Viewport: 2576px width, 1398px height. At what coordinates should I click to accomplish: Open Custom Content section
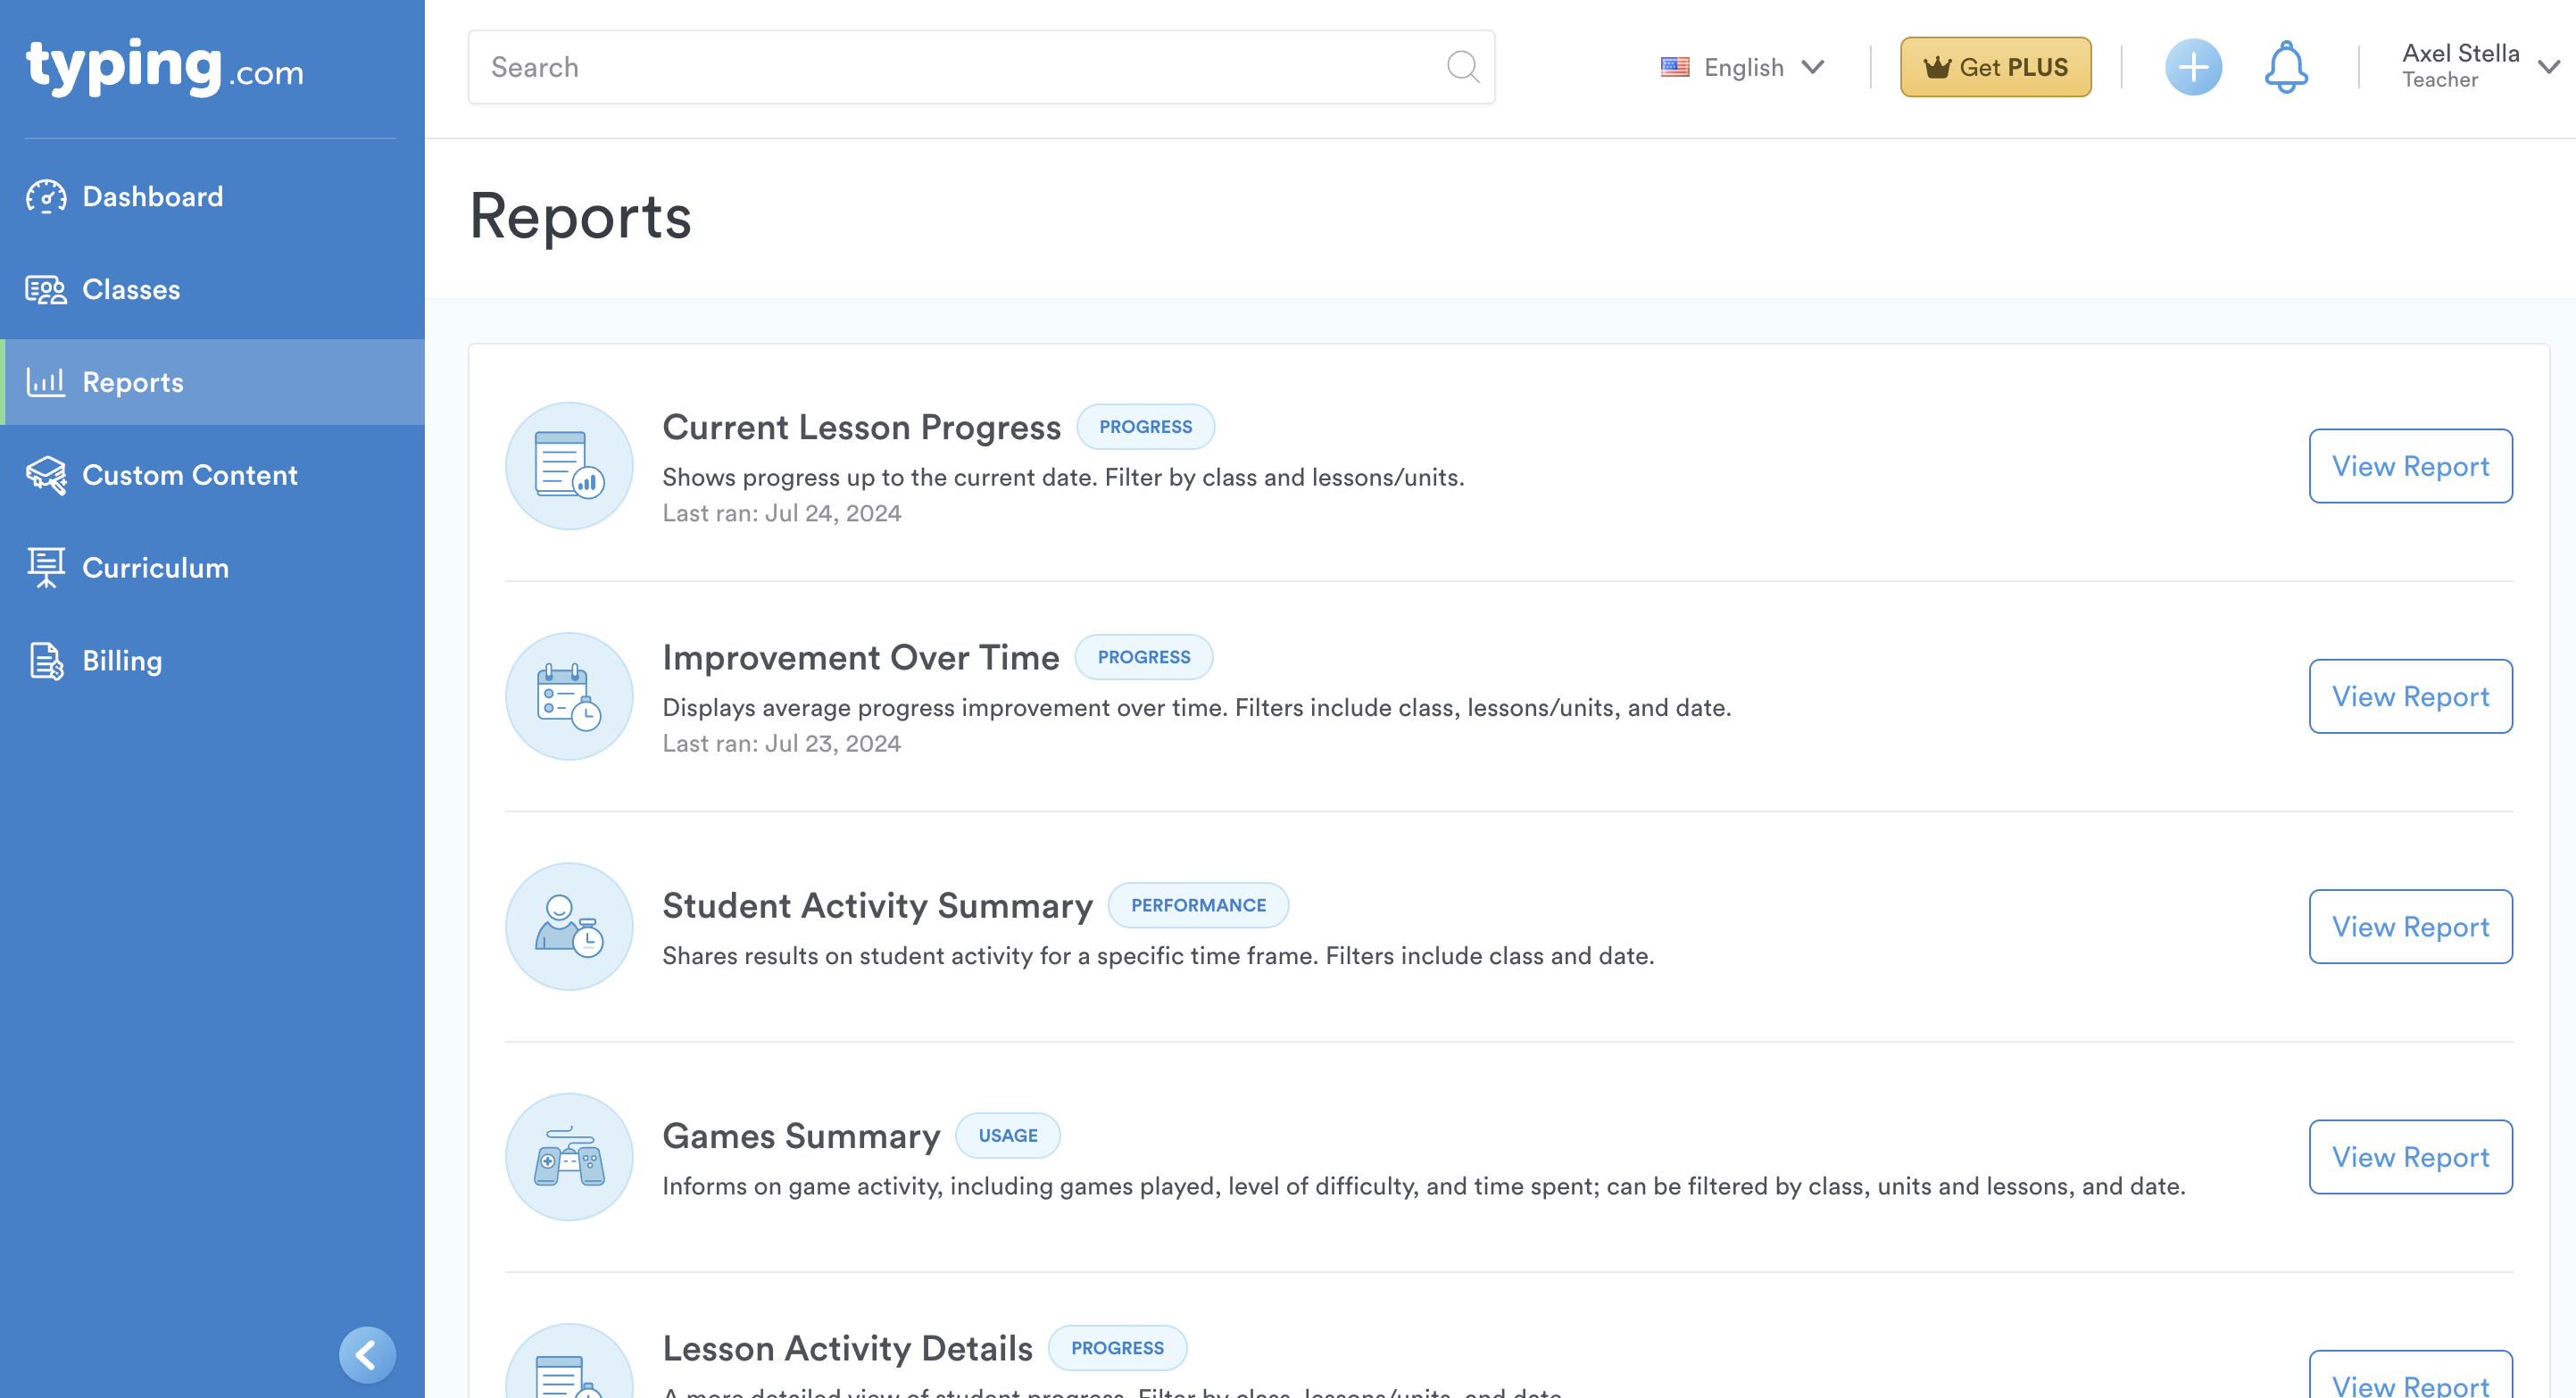[x=189, y=475]
